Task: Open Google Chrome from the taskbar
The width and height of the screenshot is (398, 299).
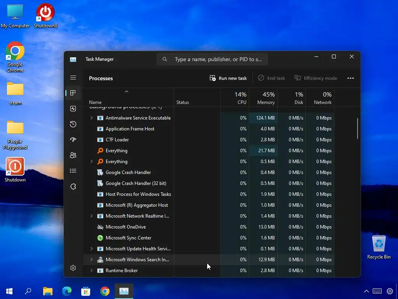Action: tap(105, 291)
